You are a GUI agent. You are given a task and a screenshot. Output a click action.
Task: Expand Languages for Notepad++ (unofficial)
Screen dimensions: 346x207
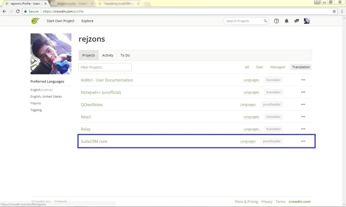(x=251, y=92)
